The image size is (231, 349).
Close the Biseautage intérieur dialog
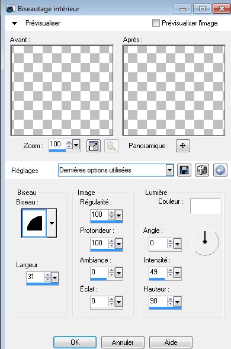pos(222,9)
